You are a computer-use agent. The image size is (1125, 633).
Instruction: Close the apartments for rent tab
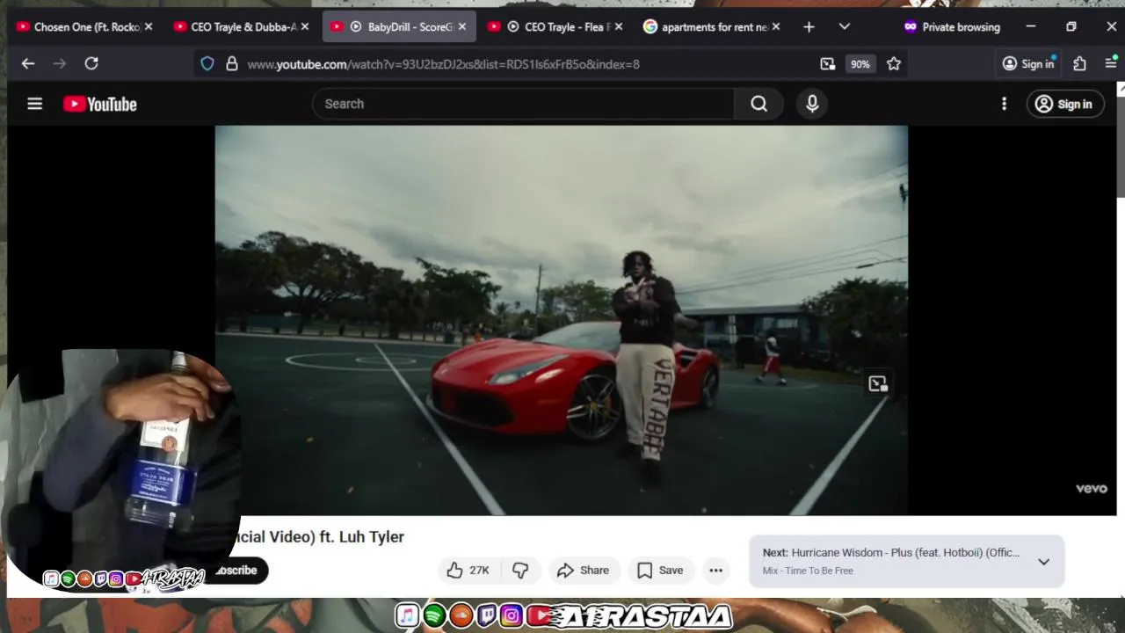click(775, 27)
